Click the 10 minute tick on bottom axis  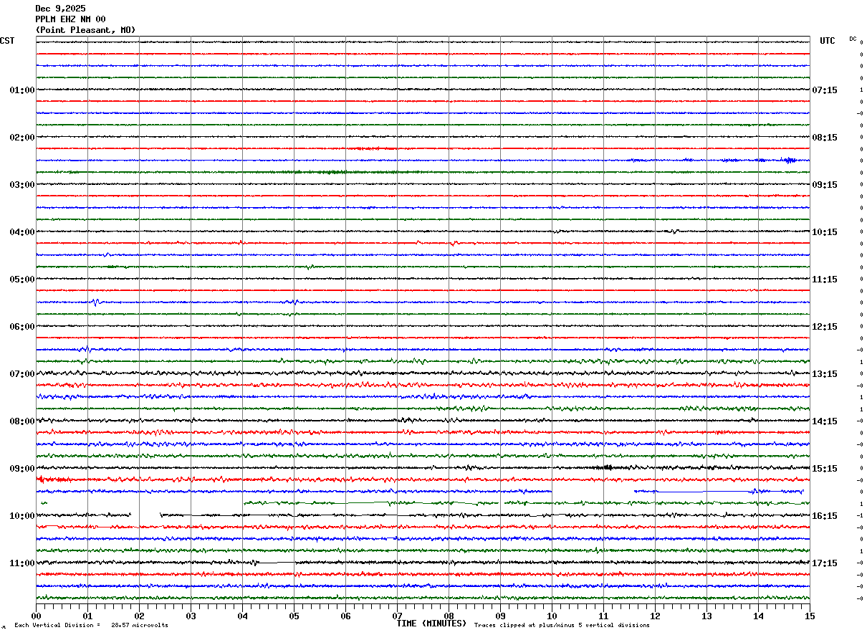[552, 616]
